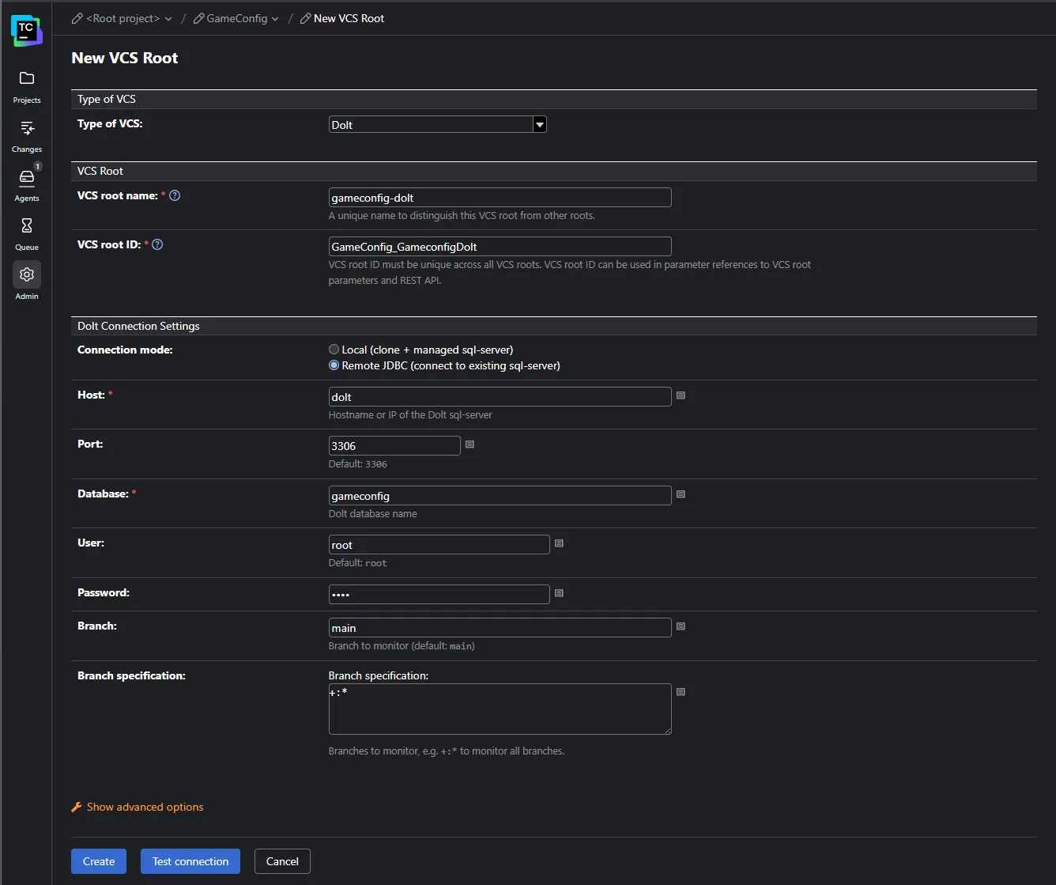The width and height of the screenshot is (1056, 885).
Task: Click the Root project breadcrumb link
Action: coord(123,18)
